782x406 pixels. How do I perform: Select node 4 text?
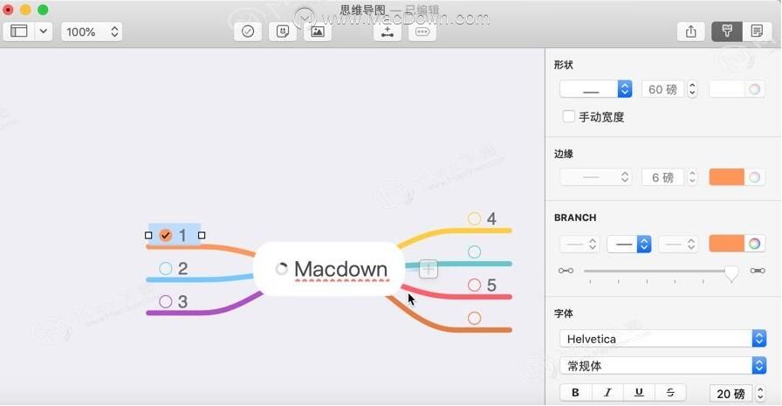coord(491,218)
